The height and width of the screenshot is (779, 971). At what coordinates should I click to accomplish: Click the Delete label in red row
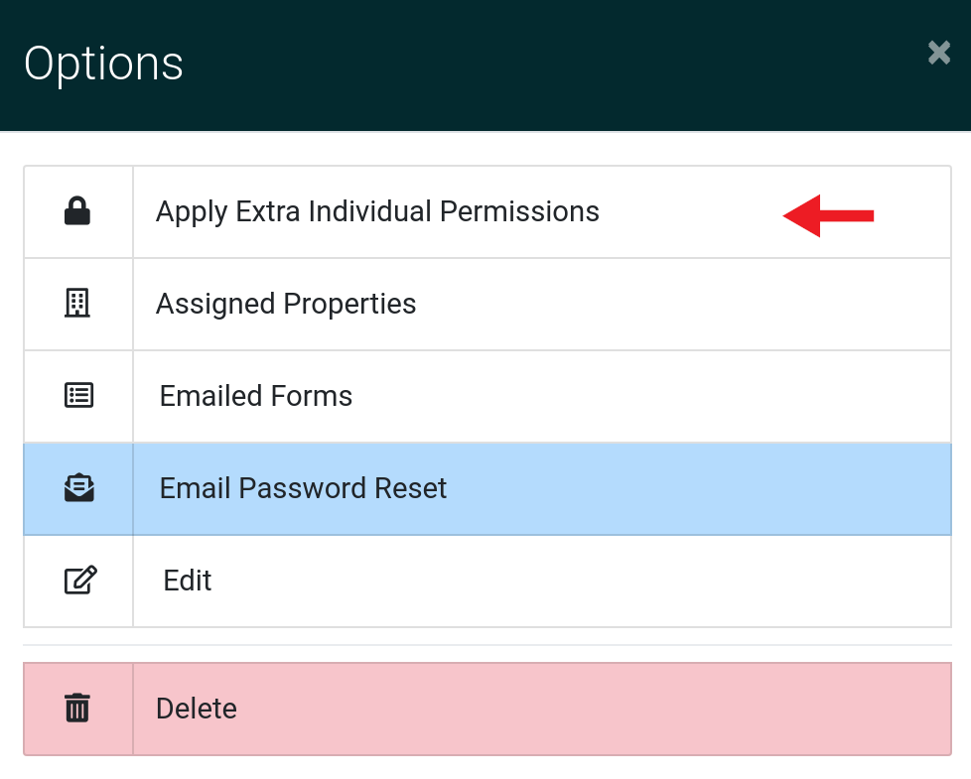coord(197,709)
